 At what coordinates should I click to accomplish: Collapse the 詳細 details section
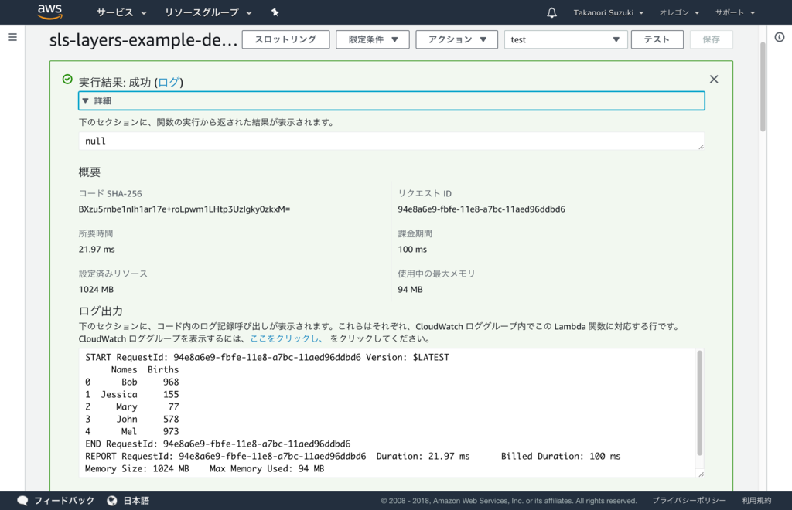click(391, 101)
